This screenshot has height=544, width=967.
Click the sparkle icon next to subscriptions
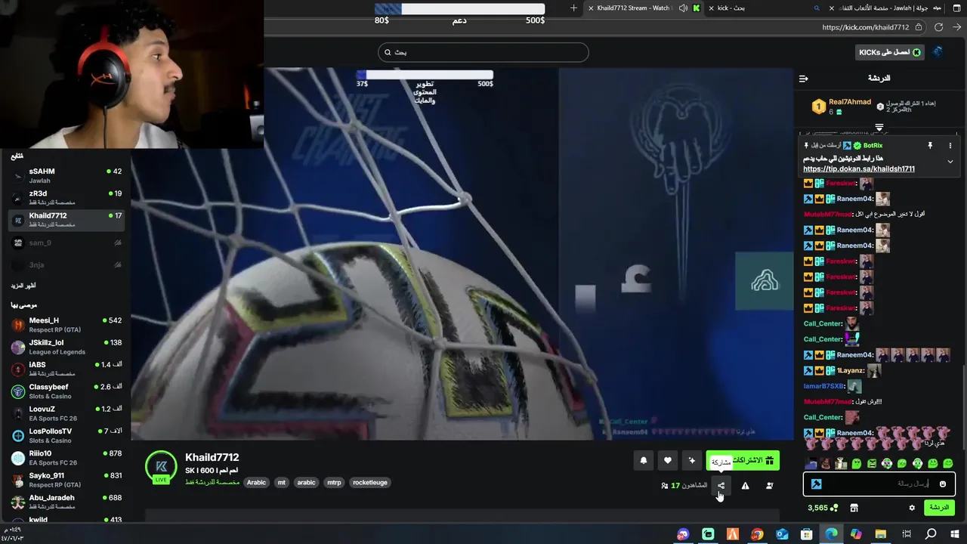tap(692, 460)
